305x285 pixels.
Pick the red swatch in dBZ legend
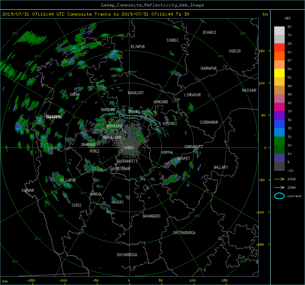point(279,47)
